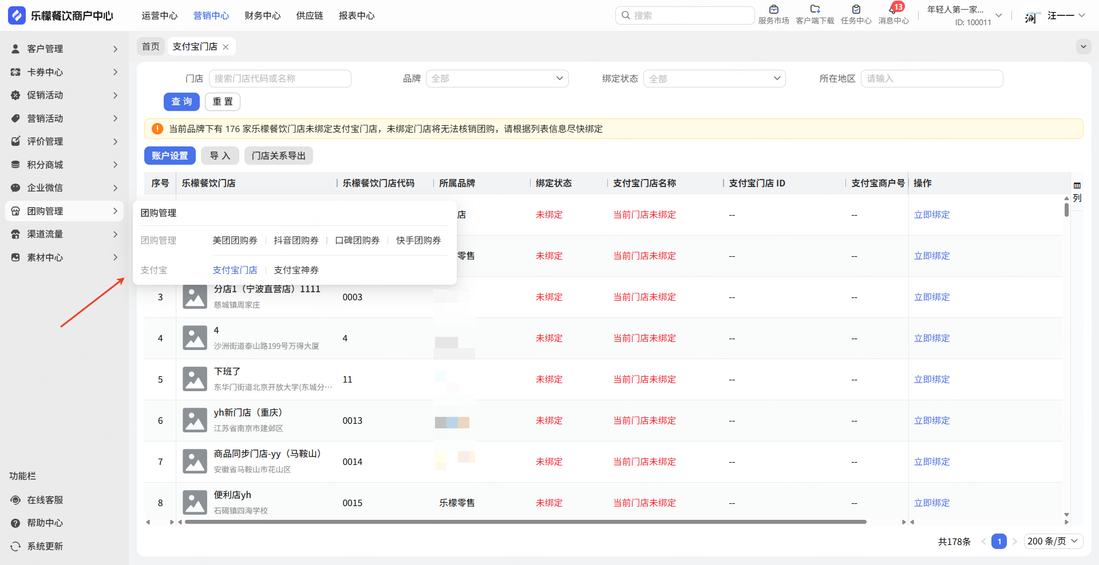
Task: Open the 消息中心 bell icon
Action: 893,10
